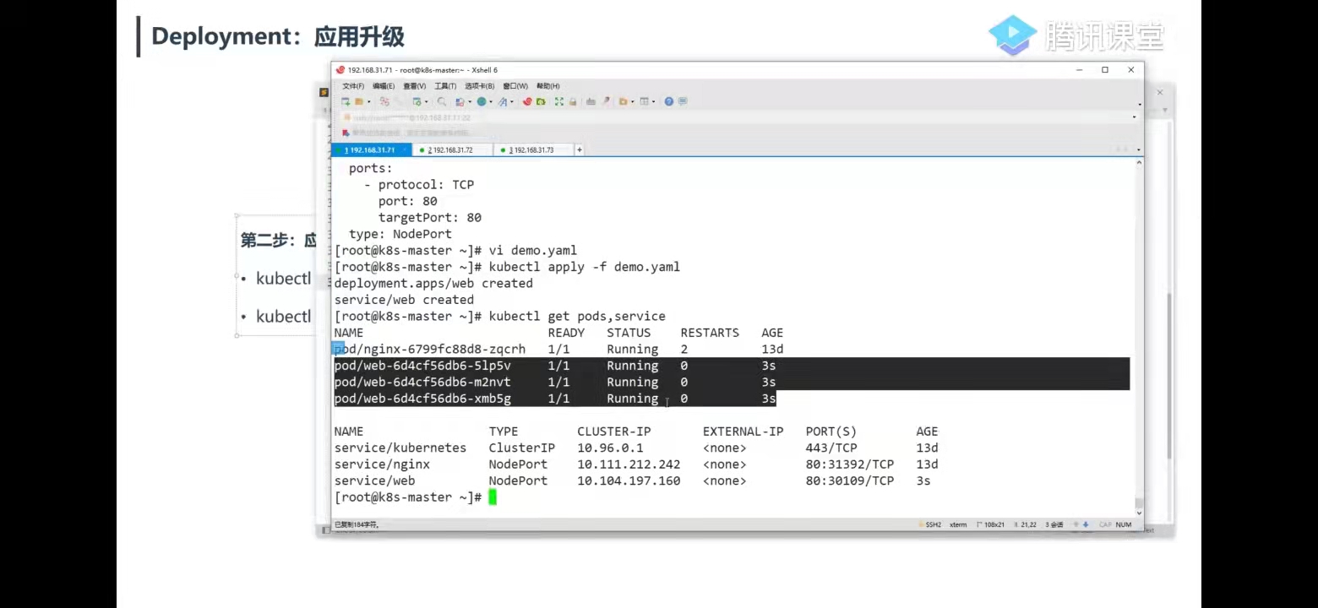Click port value 80:31392/TCP
1318x608 pixels.
click(850, 464)
